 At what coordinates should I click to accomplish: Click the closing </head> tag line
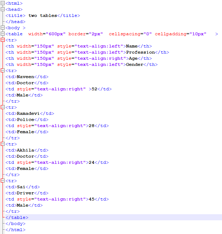15,22
